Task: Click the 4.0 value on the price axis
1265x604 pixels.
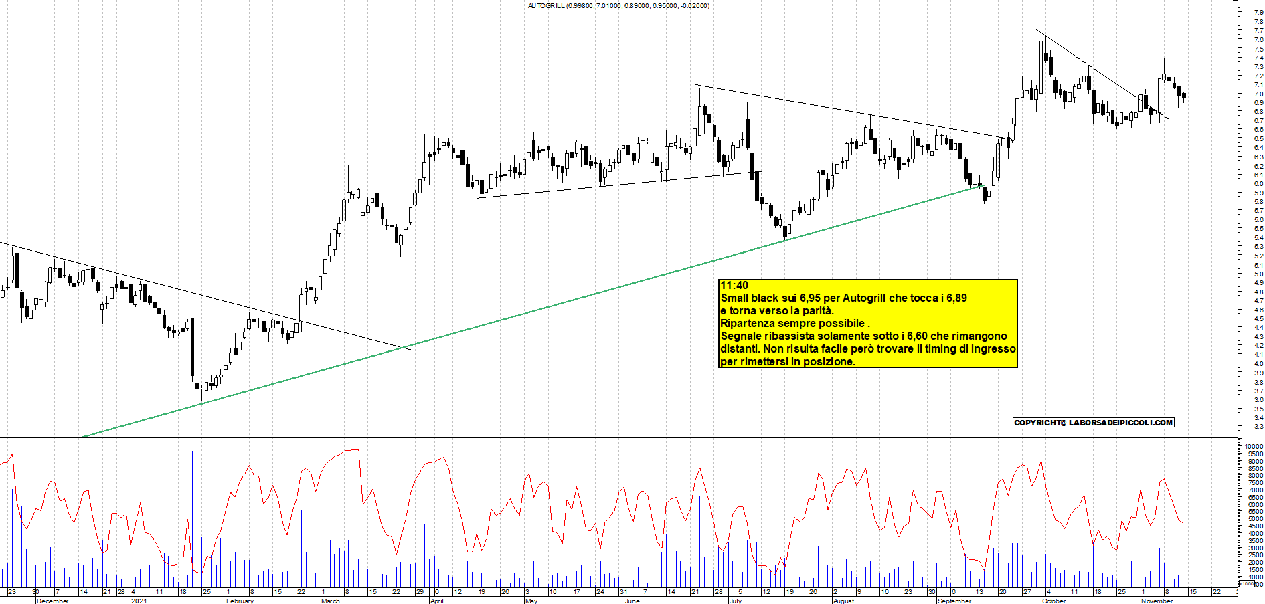Action: [x=1258, y=363]
